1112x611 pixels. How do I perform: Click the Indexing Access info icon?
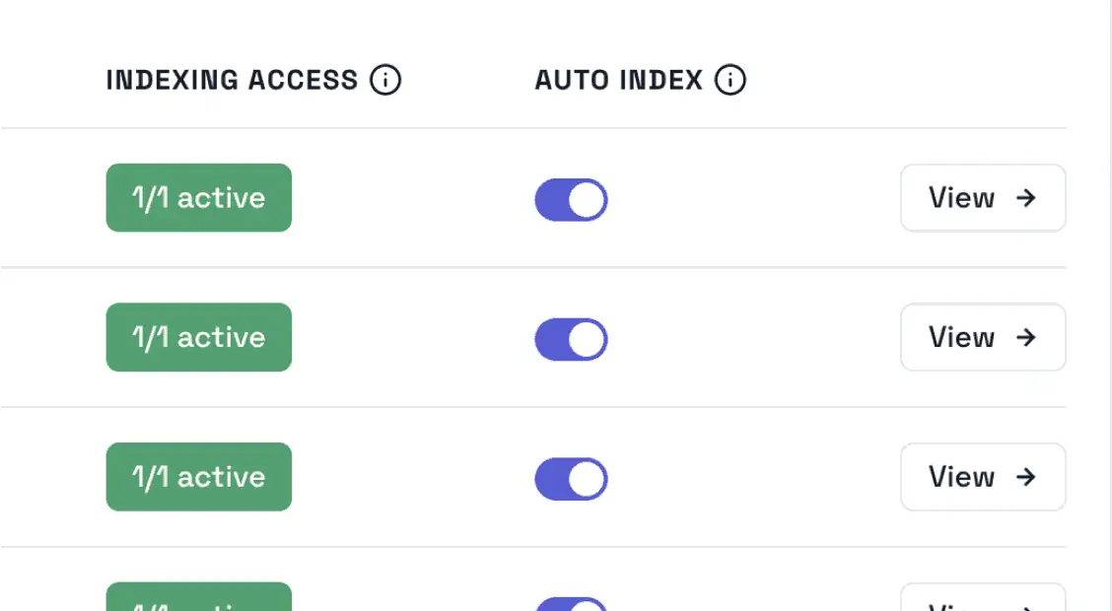tap(387, 80)
